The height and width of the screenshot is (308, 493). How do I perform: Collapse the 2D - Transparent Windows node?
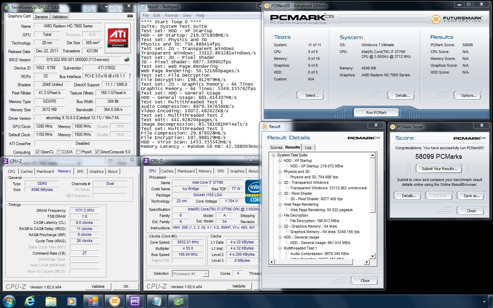(x=280, y=182)
